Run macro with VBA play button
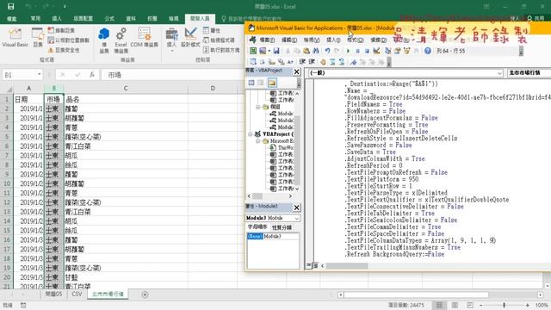 (348, 51)
